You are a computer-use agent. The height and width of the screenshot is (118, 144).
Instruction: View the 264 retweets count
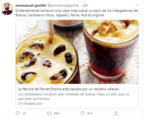tap(56, 113)
